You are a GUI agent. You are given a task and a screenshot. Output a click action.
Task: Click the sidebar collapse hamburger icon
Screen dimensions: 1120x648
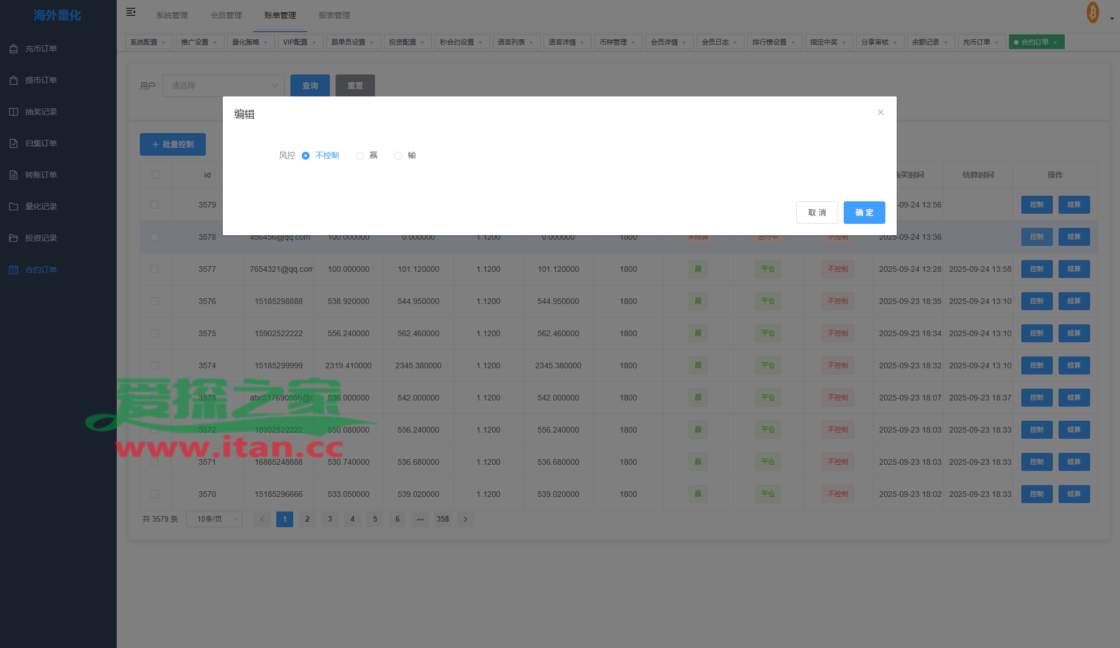coord(131,12)
